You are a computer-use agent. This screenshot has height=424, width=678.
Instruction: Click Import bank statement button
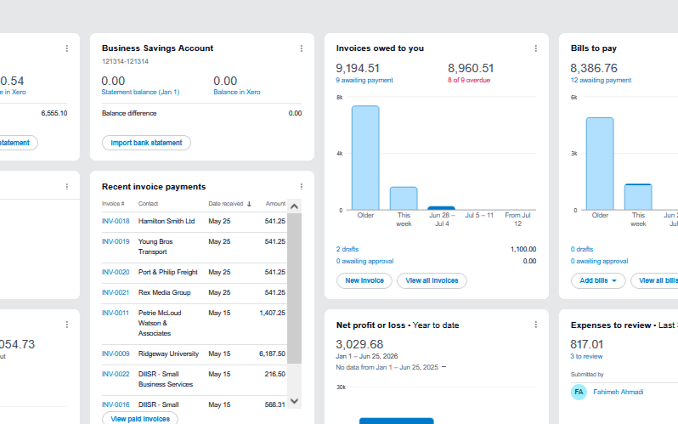click(x=146, y=143)
